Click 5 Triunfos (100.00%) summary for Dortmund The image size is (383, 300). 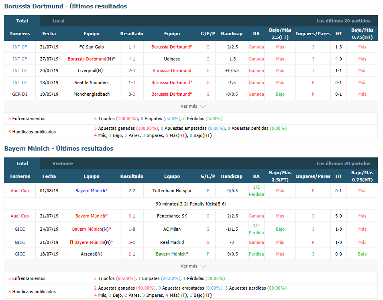(x=116, y=119)
